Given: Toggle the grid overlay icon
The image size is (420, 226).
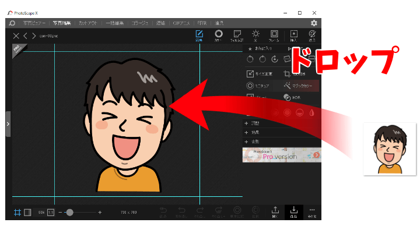Looking at the screenshot, I should point(17,213).
